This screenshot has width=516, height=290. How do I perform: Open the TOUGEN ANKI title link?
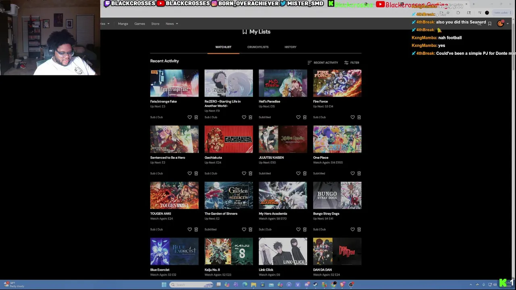(160, 213)
